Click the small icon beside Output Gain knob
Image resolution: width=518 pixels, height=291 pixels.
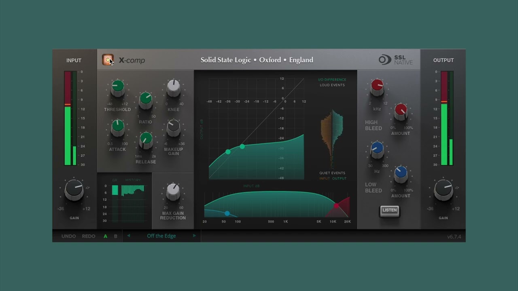[457, 188]
